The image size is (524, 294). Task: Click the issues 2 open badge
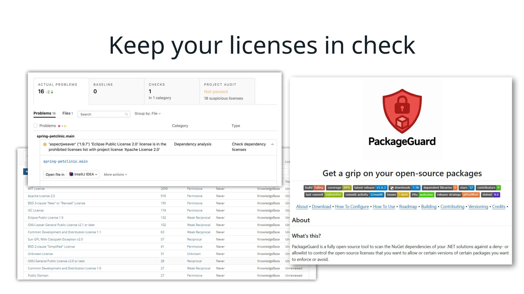click(397, 195)
